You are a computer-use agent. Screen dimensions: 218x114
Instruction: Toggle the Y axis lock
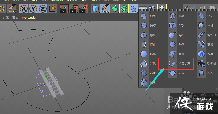[x=33, y=9]
